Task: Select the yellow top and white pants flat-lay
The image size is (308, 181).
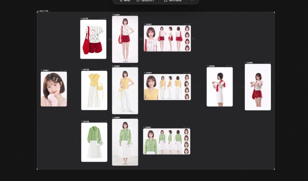Action: [x=94, y=91]
